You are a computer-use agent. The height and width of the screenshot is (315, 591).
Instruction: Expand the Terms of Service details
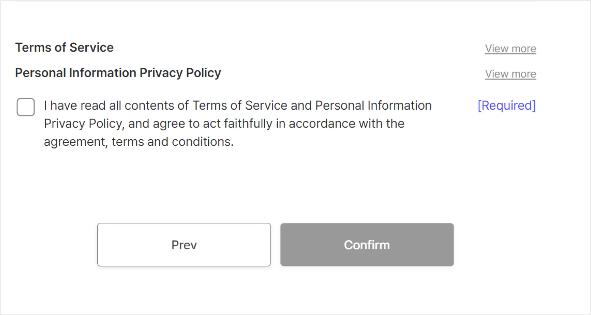(510, 48)
